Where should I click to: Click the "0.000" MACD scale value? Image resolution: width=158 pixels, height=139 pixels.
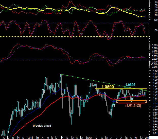coord(155,59)
